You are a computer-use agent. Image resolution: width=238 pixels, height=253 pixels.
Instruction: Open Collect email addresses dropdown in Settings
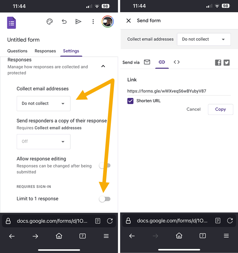point(43,104)
